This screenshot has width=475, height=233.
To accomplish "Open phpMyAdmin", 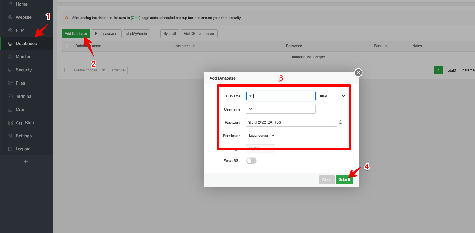I will tap(137, 34).
